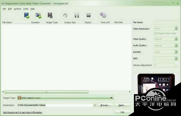Viewport: 181px width, 116px height.
Task: Click the Pause conversion icon
Action: click(77, 15)
